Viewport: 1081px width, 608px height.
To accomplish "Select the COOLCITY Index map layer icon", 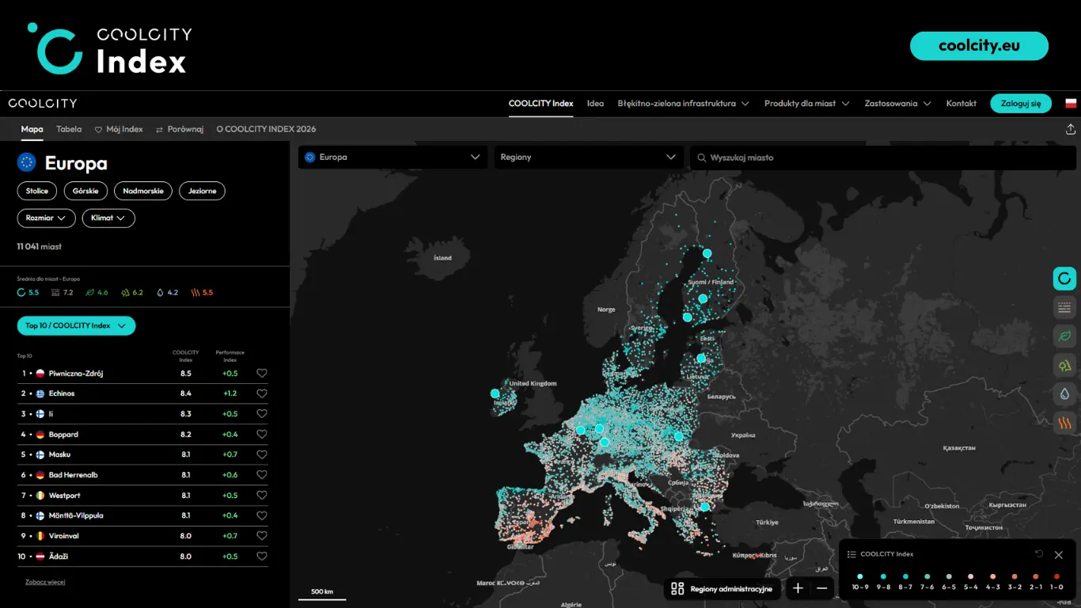I will 1064,279.
